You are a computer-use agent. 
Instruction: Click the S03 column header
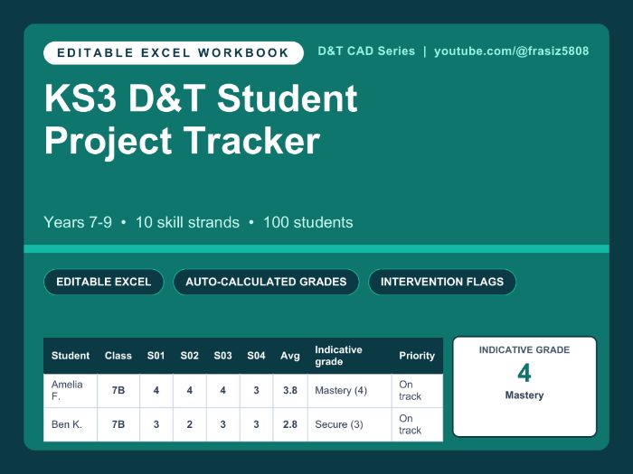pos(222,356)
